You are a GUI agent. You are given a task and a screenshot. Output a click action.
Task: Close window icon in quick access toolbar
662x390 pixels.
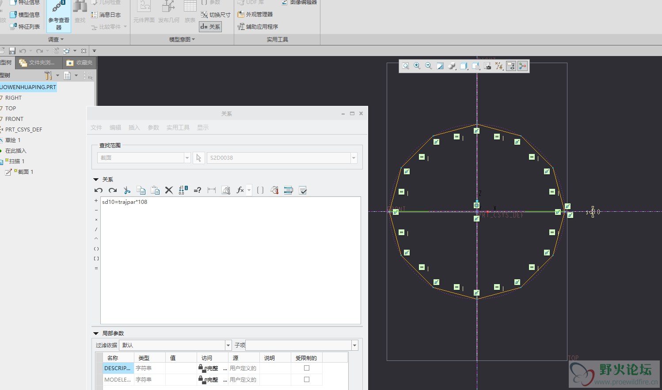[x=84, y=51]
